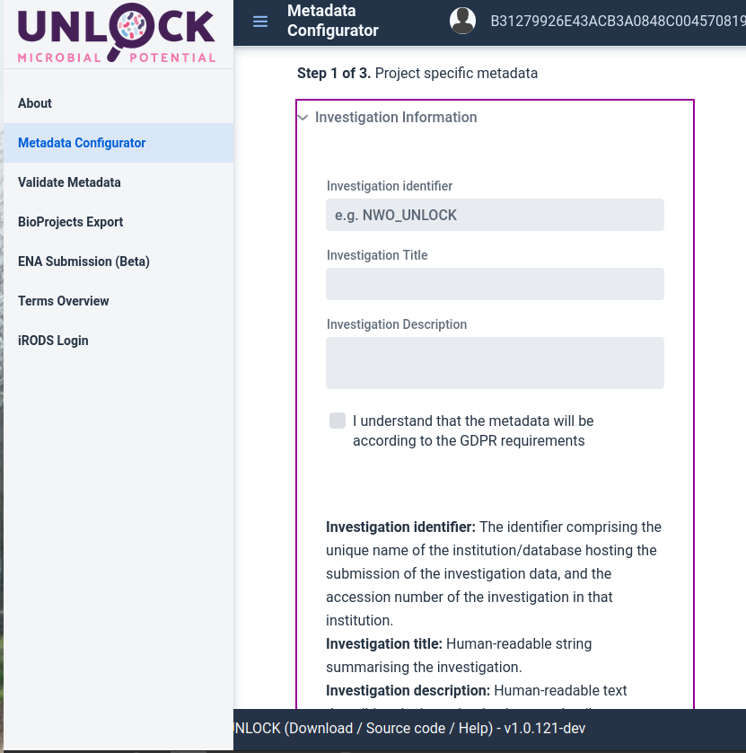Tick the GDPR requirements checkbox
The image size is (746, 753).
pos(338,421)
